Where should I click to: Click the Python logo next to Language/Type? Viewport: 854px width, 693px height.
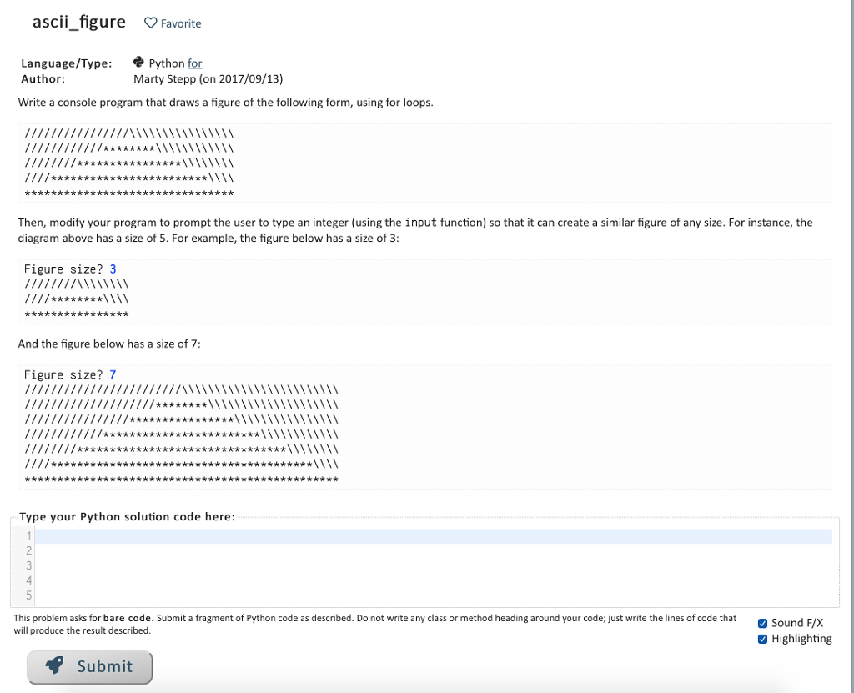pyautogui.click(x=138, y=61)
